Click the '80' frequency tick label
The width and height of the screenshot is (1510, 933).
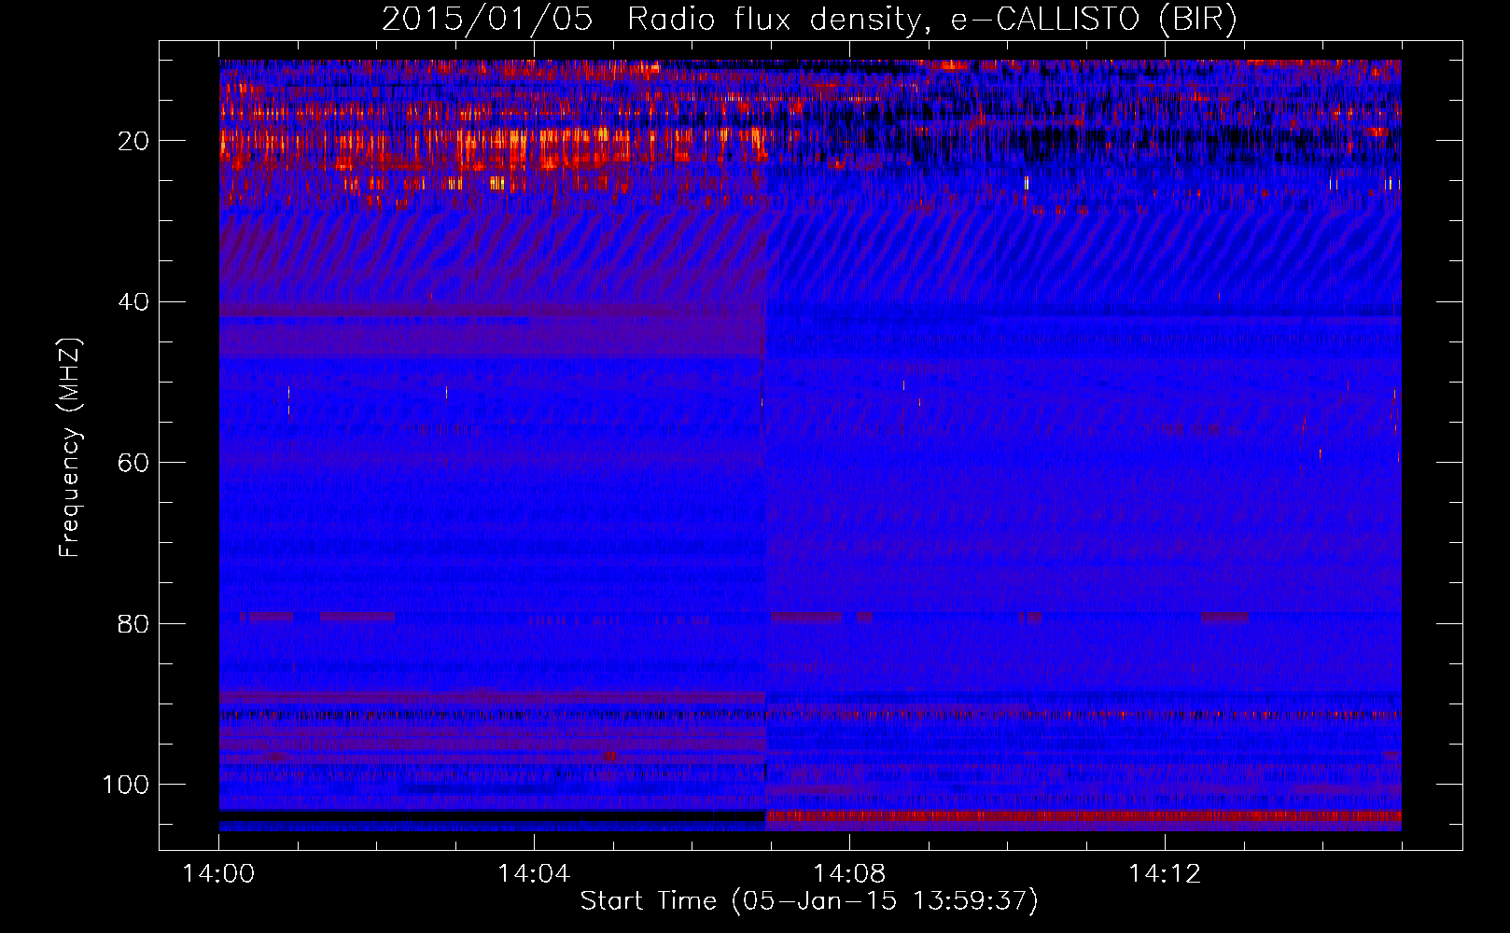click(x=133, y=623)
